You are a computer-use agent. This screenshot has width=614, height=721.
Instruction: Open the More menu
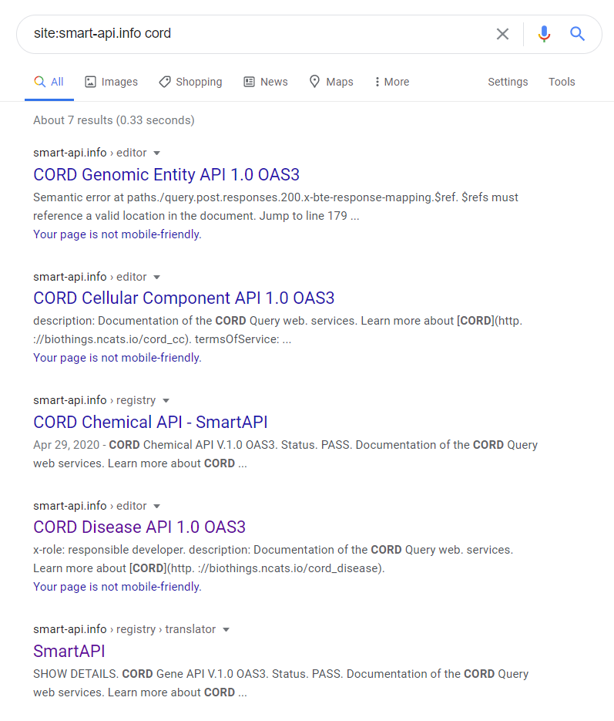pyautogui.click(x=391, y=82)
